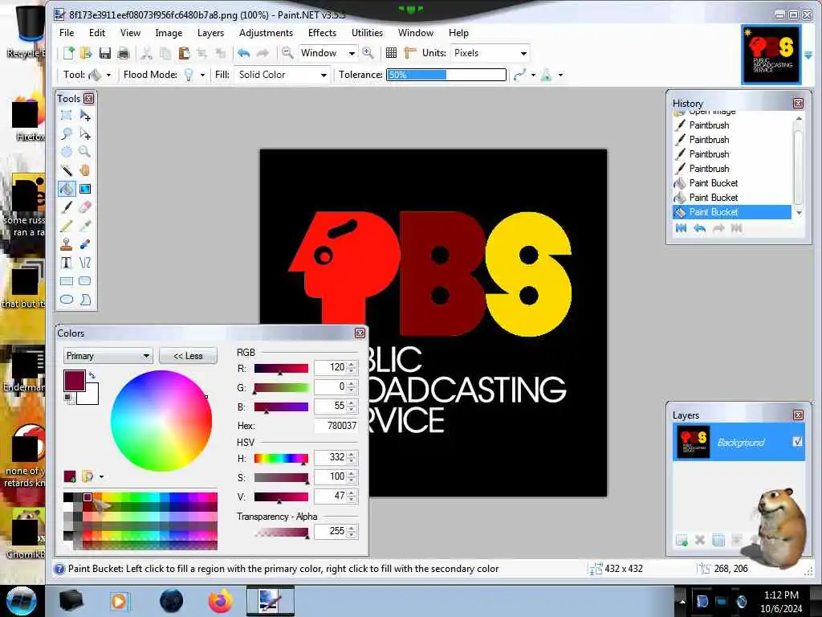This screenshot has width=822, height=617.
Task: Click the Zoom Out magnifier icon
Action: point(287,53)
